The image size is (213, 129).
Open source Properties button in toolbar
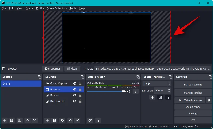(52, 68)
